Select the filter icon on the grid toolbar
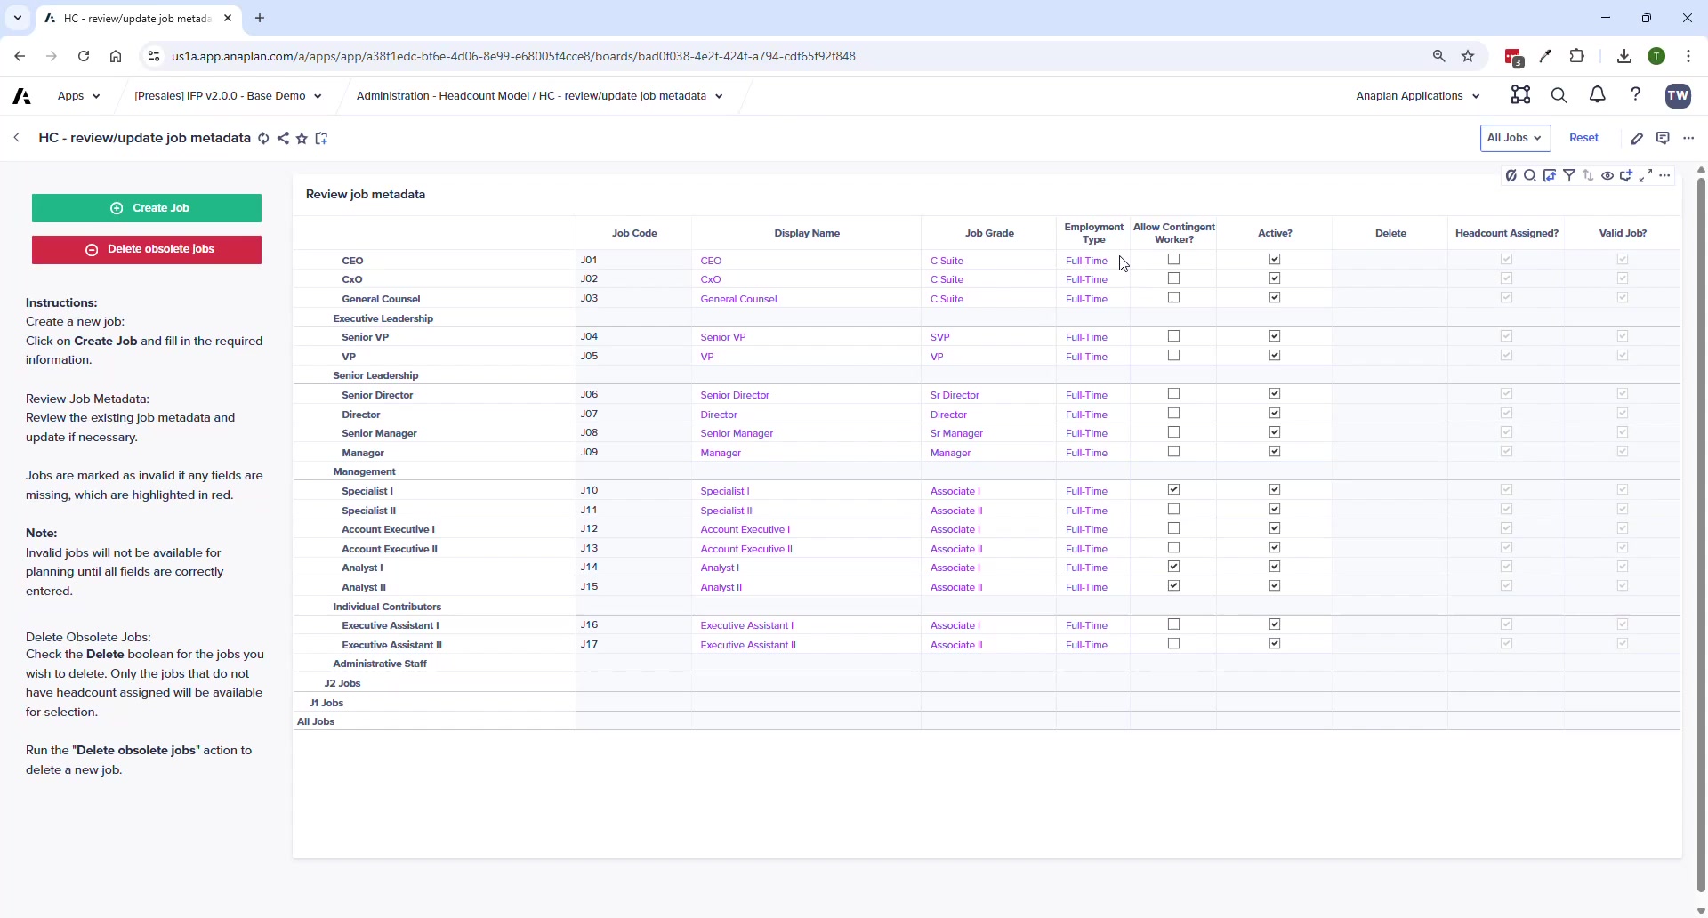The image size is (1708, 918). tap(1571, 175)
